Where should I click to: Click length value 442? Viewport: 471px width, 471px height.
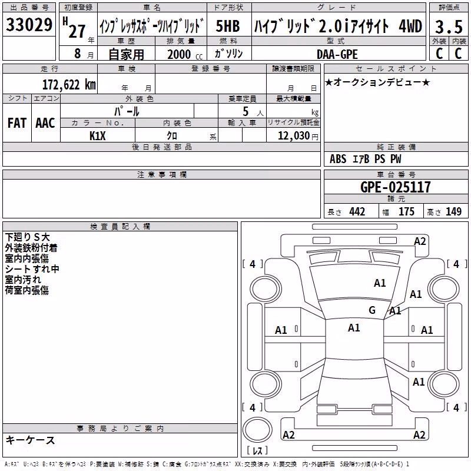(x=357, y=212)
